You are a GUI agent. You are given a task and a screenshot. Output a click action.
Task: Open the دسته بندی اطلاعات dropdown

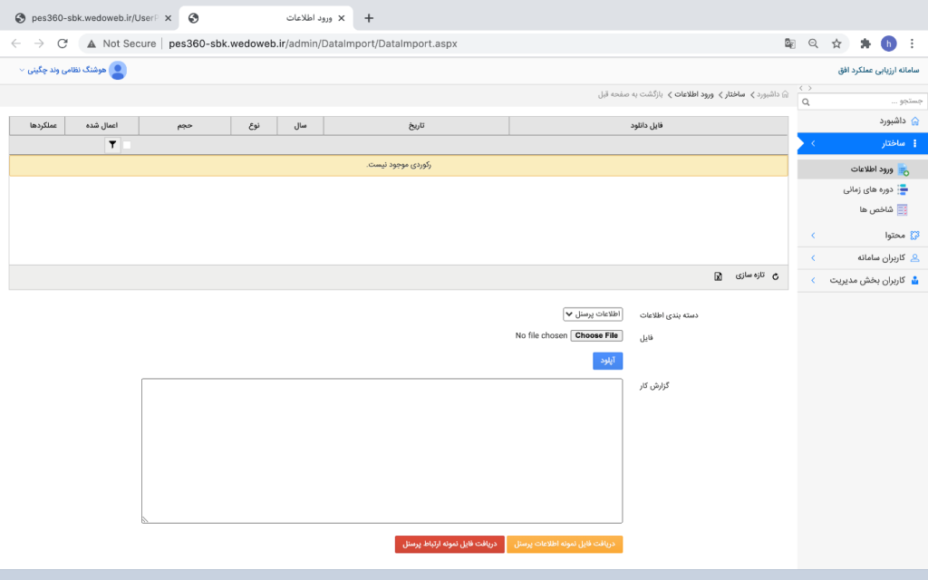pos(593,314)
